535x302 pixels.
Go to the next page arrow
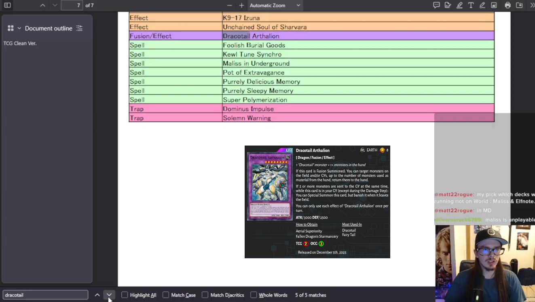(55, 5)
